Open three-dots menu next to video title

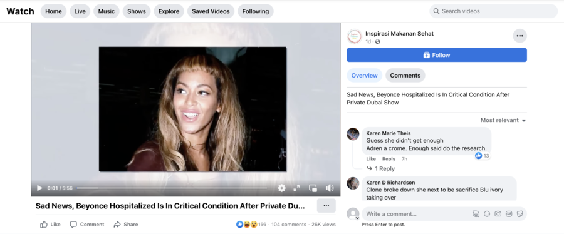[326, 206]
